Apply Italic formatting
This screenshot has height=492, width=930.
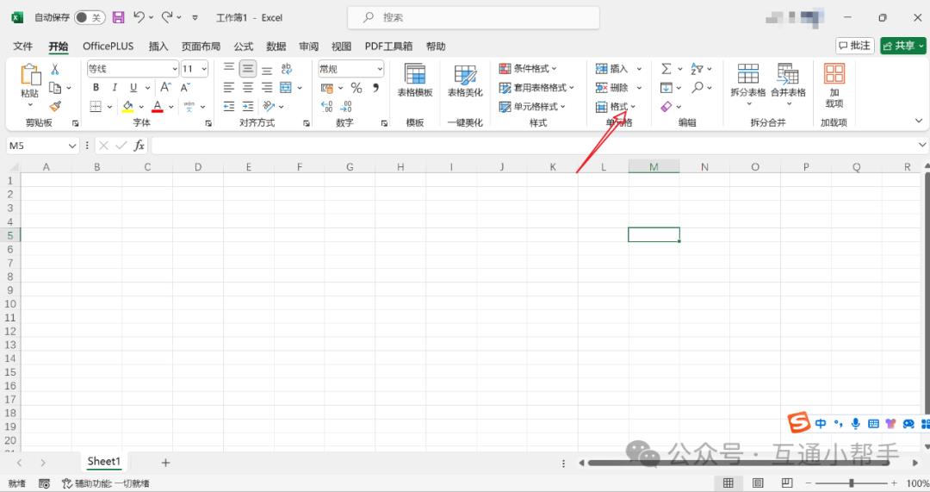[115, 87]
